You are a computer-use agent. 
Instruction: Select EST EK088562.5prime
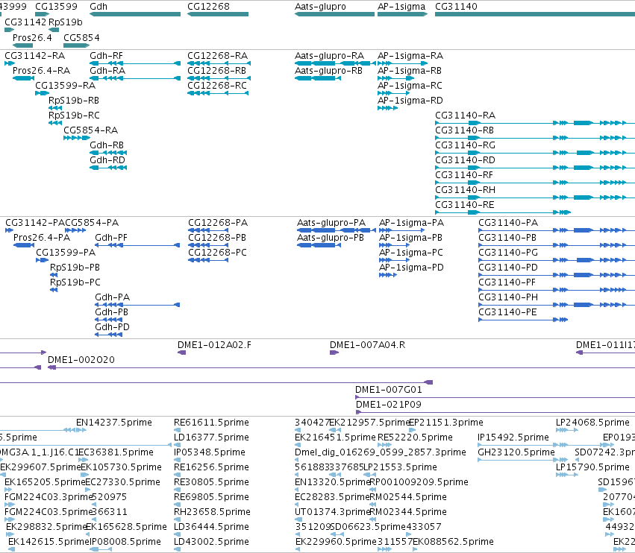pos(453,542)
